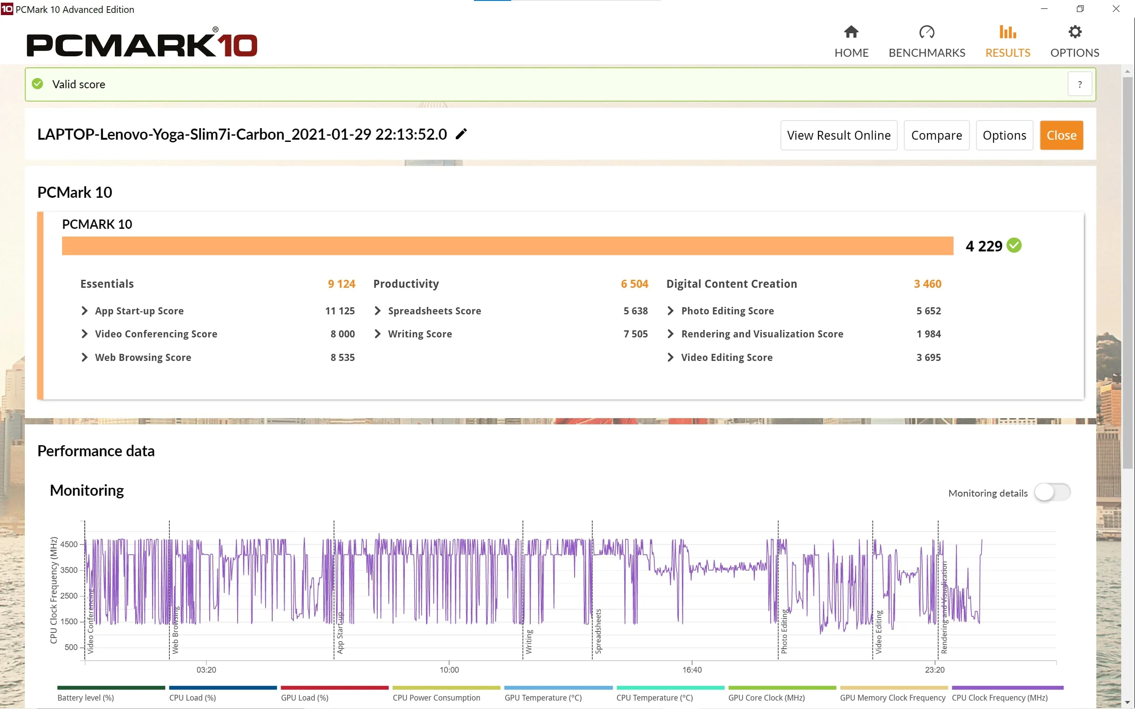Expand Spreadsheets Score details
The height and width of the screenshot is (709, 1135).
click(x=377, y=311)
